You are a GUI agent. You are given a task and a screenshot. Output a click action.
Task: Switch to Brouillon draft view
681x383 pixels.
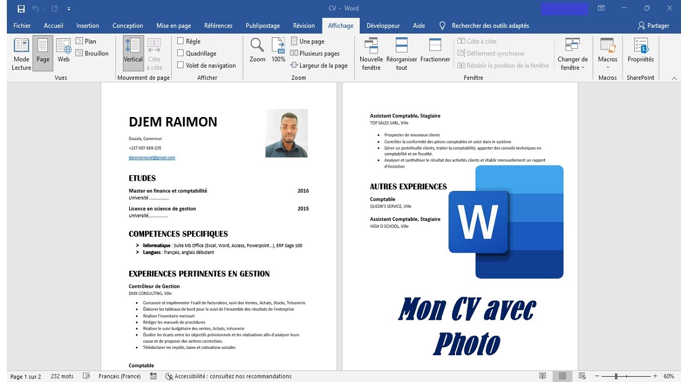click(92, 53)
